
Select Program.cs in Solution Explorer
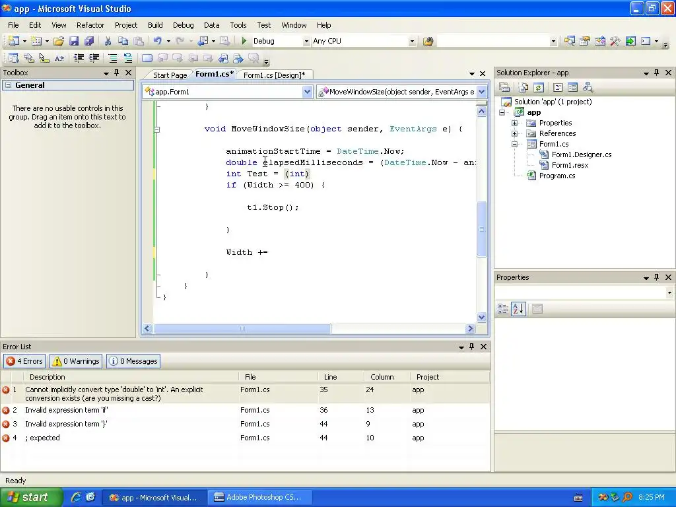point(557,176)
